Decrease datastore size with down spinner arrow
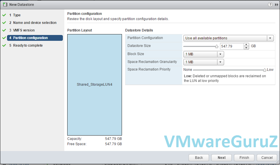 pyautogui.click(x=246, y=48)
